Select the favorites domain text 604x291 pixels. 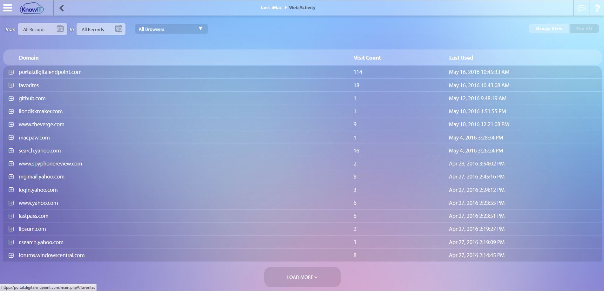coord(29,85)
